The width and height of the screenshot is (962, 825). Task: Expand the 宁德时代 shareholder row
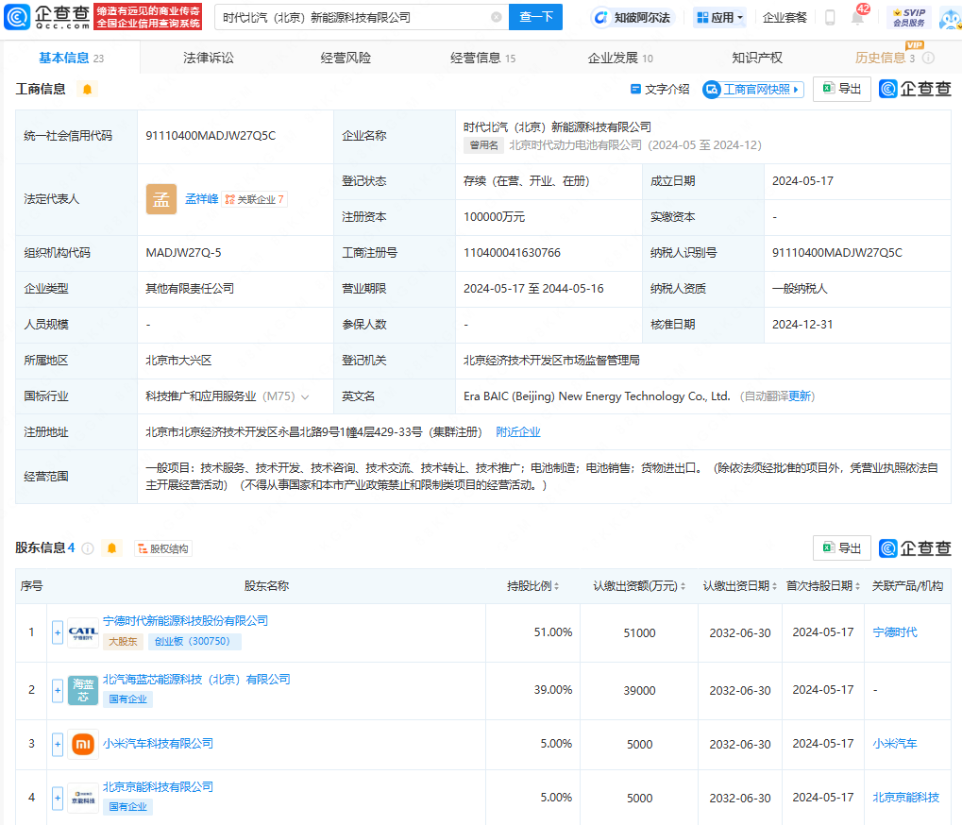point(58,632)
